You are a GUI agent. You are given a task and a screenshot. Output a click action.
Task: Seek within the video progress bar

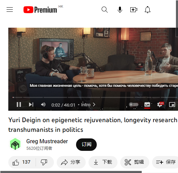[x=95, y=98]
